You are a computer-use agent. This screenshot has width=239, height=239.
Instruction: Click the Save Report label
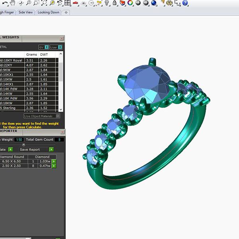click(30, 149)
